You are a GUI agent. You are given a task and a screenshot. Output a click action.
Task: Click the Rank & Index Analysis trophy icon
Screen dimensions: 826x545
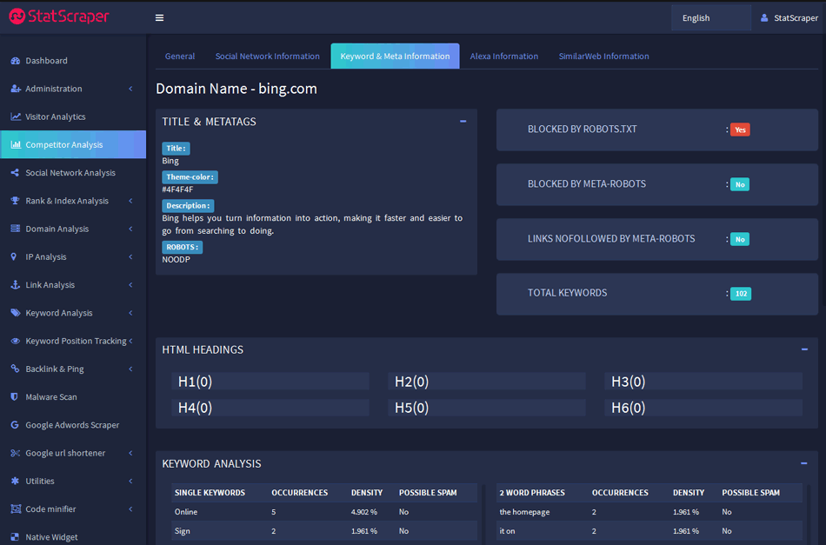click(x=15, y=201)
